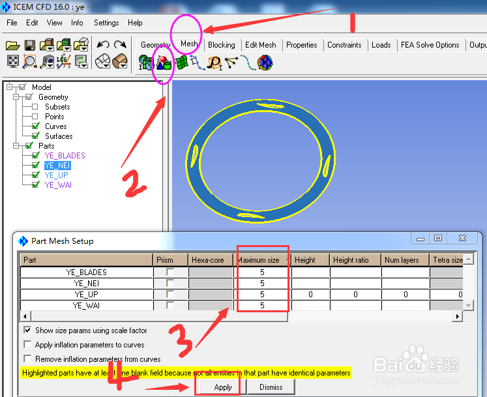487x397 pixels.
Task: Enable Prism for YE_BLADES
Action: (170, 272)
